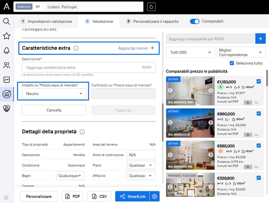The width and height of the screenshot is (269, 203).
Task: Open contacts people icon in sidebar
Action: point(7,65)
